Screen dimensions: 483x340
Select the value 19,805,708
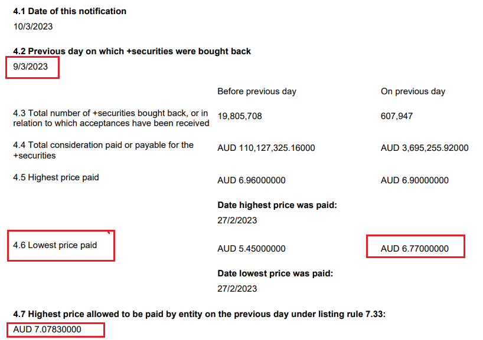240,116
